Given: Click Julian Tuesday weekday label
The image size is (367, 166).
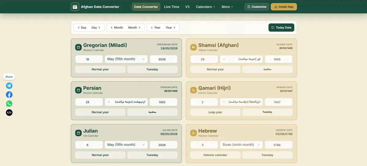Looking at the screenshot, I should pos(152,155).
